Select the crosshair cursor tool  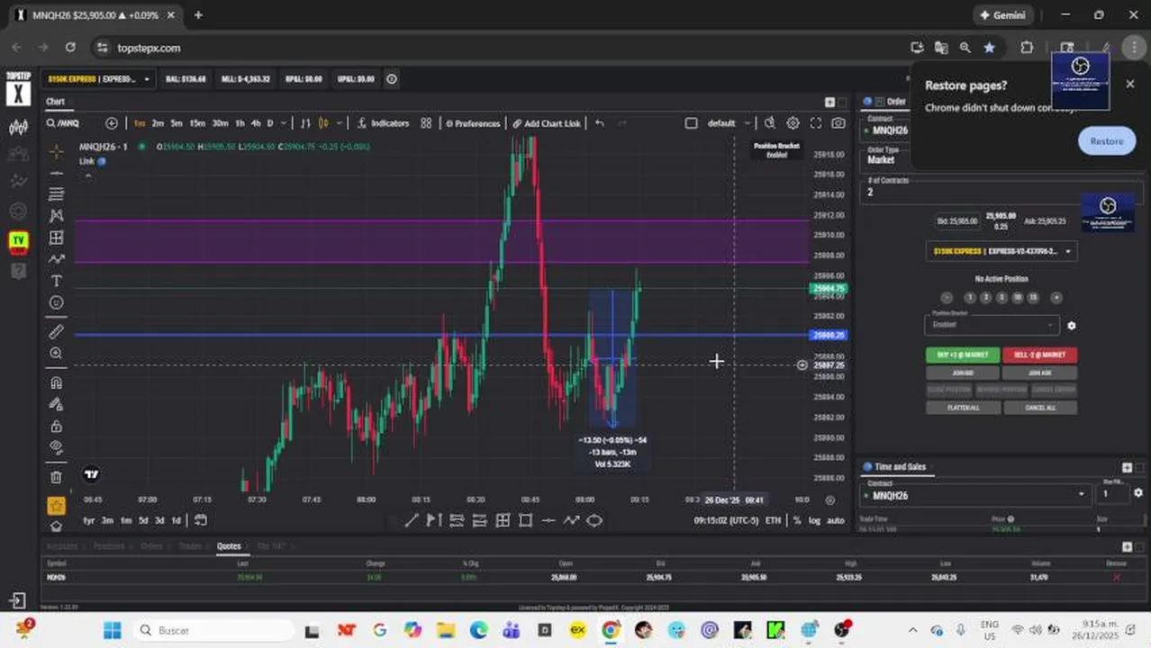coord(56,150)
